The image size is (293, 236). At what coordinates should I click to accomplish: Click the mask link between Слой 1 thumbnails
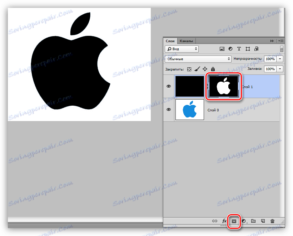coord(207,86)
